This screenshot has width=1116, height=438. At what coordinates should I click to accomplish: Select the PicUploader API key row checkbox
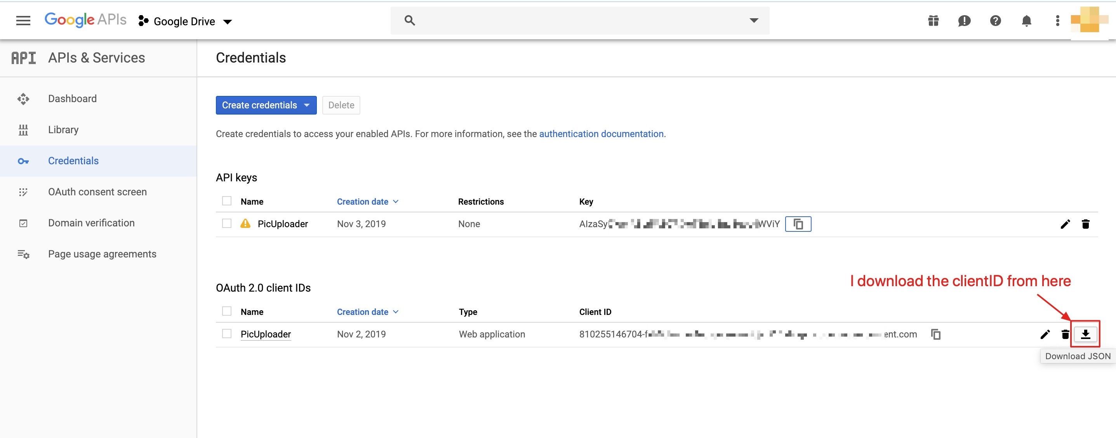tap(227, 224)
